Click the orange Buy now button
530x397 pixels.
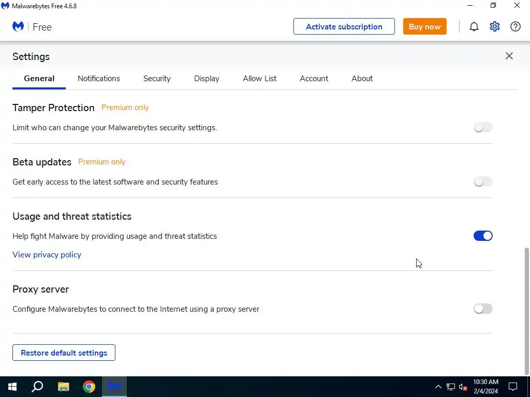tap(424, 26)
